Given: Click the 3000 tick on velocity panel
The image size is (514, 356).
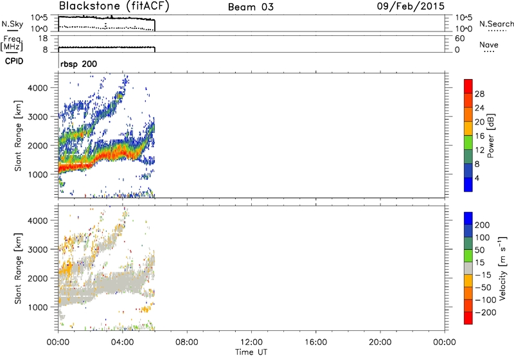Looking at the screenshot, I should pos(38,249).
